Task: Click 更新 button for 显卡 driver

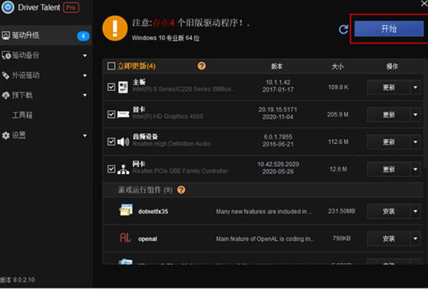Action: pos(388,115)
